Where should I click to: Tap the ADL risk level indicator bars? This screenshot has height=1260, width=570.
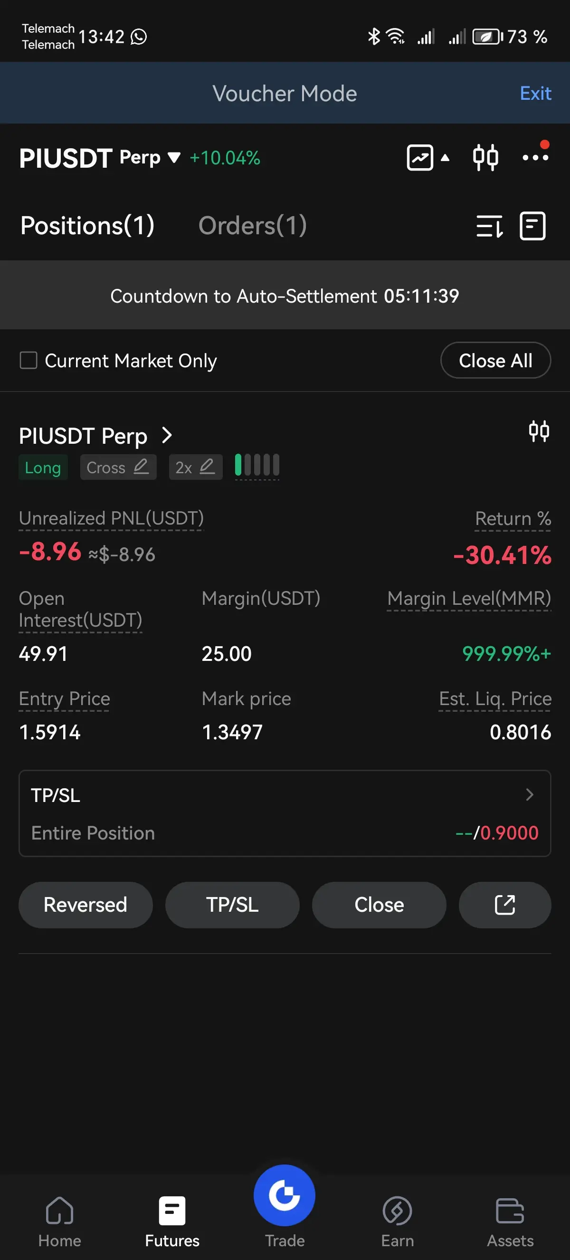tap(257, 465)
